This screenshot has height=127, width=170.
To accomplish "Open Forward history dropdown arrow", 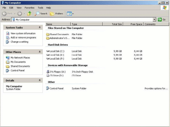I will tap(24, 14).
